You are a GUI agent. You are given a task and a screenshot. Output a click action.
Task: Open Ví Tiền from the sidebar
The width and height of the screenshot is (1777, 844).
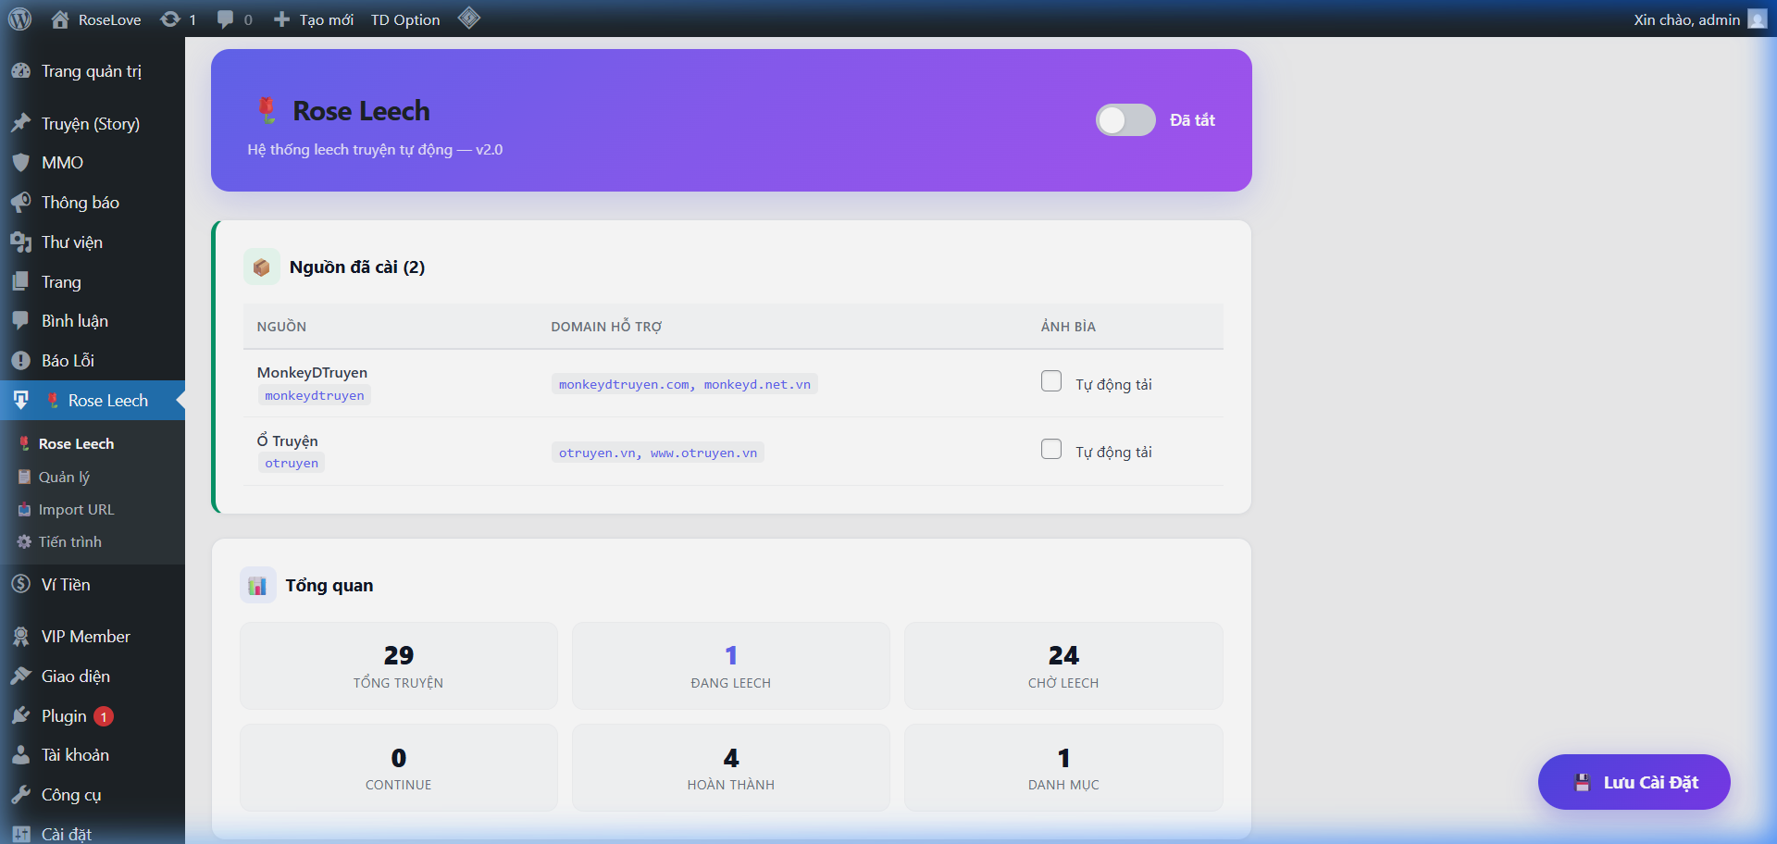[x=66, y=585]
